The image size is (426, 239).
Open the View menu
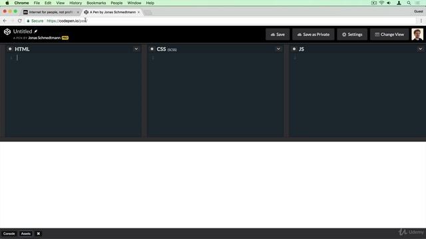[61, 3]
